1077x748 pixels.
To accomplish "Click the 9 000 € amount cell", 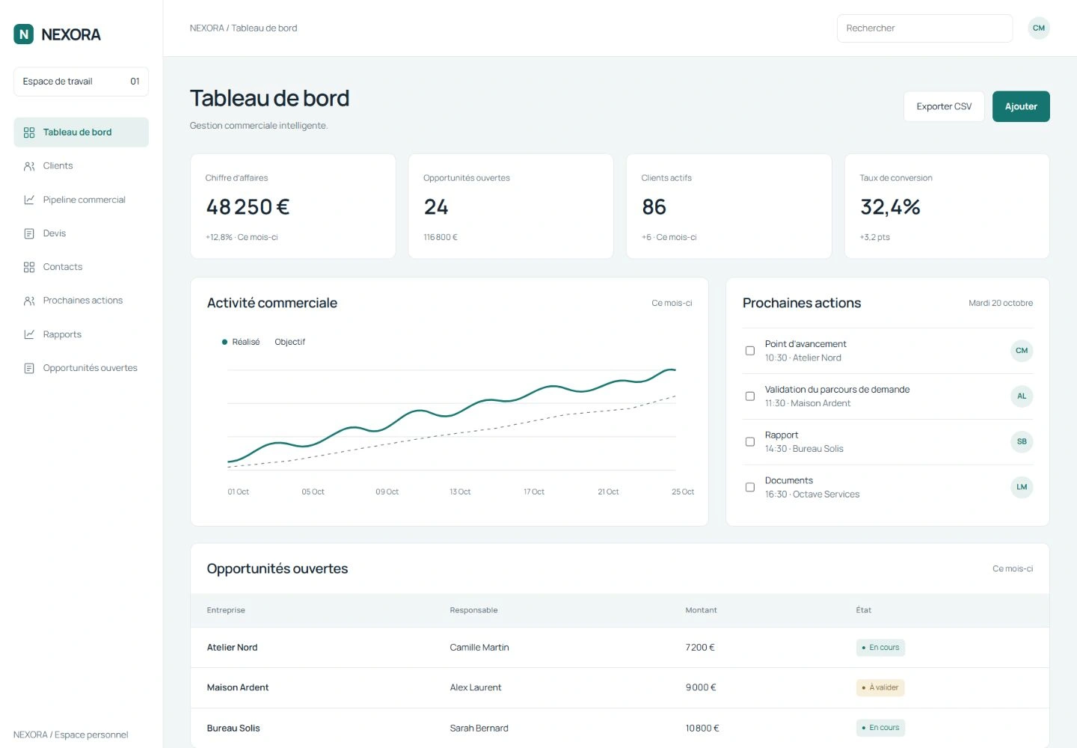I will click(x=701, y=687).
